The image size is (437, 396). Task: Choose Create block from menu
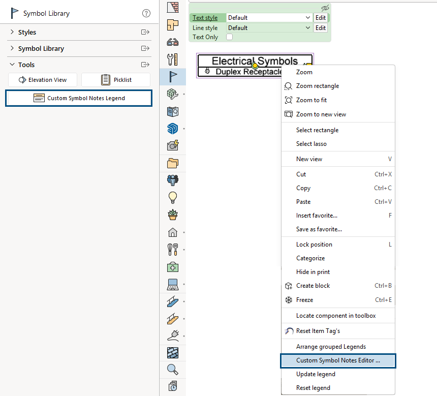coord(338,286)
